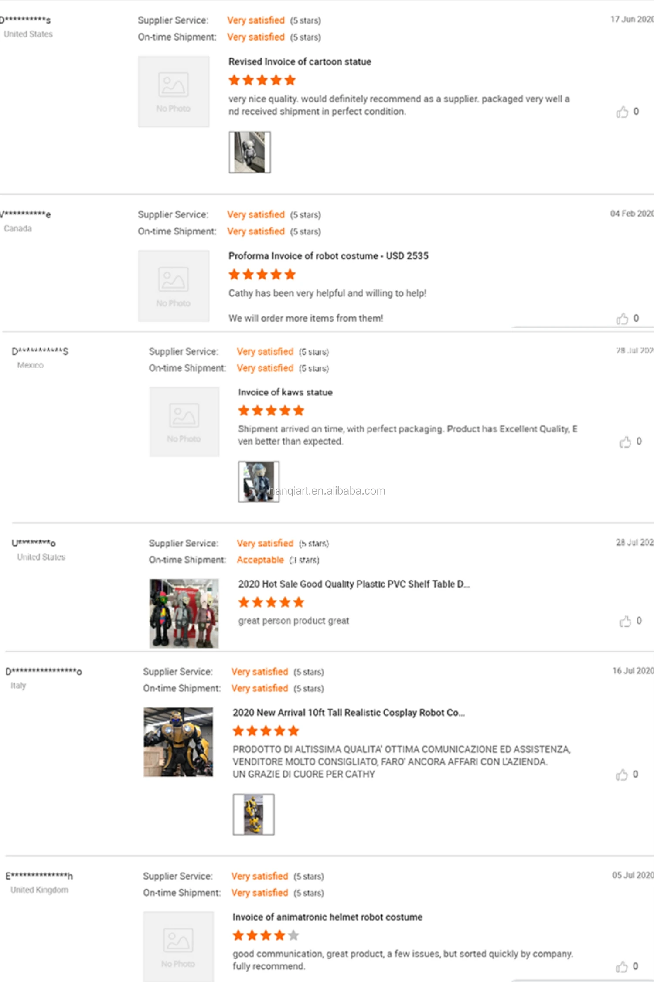Like the animatronic helmet review
Image resolution: width=654 pixels, height=982 pixels.
tap(621, 967)
